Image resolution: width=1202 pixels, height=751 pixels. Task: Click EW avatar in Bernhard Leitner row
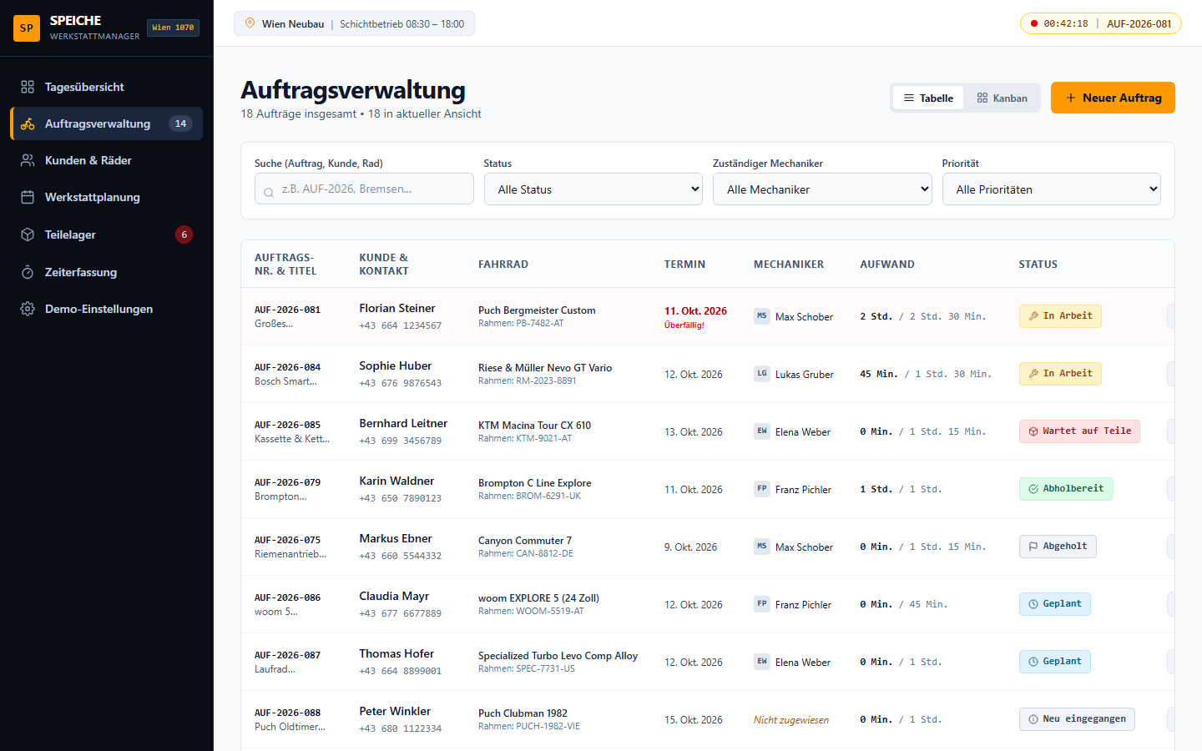[762, 431]
